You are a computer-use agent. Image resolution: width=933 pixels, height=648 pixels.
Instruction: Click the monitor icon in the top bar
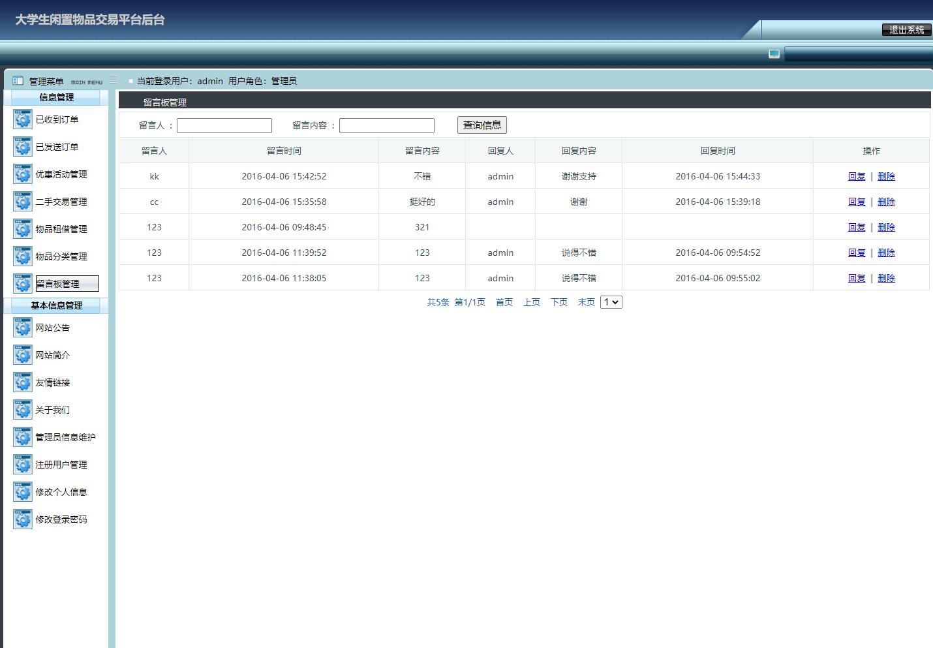click(x=774, y=54)
